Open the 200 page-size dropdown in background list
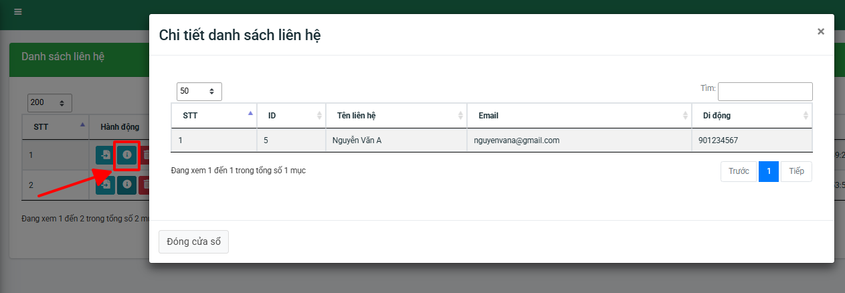The height and width of the screenshot is (293, 845). point(50,103)
